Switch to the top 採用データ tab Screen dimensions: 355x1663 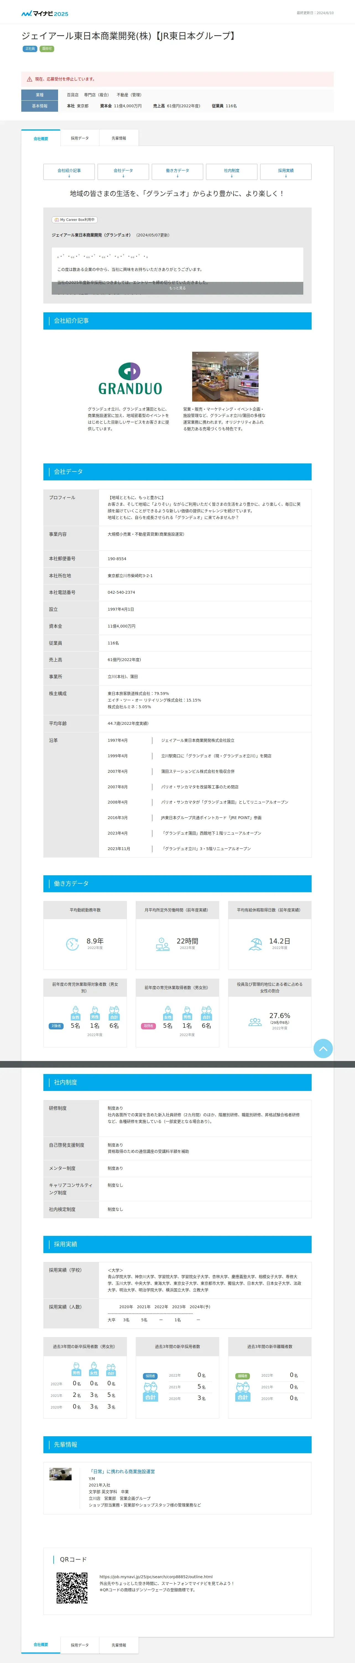tap(80, 138)
